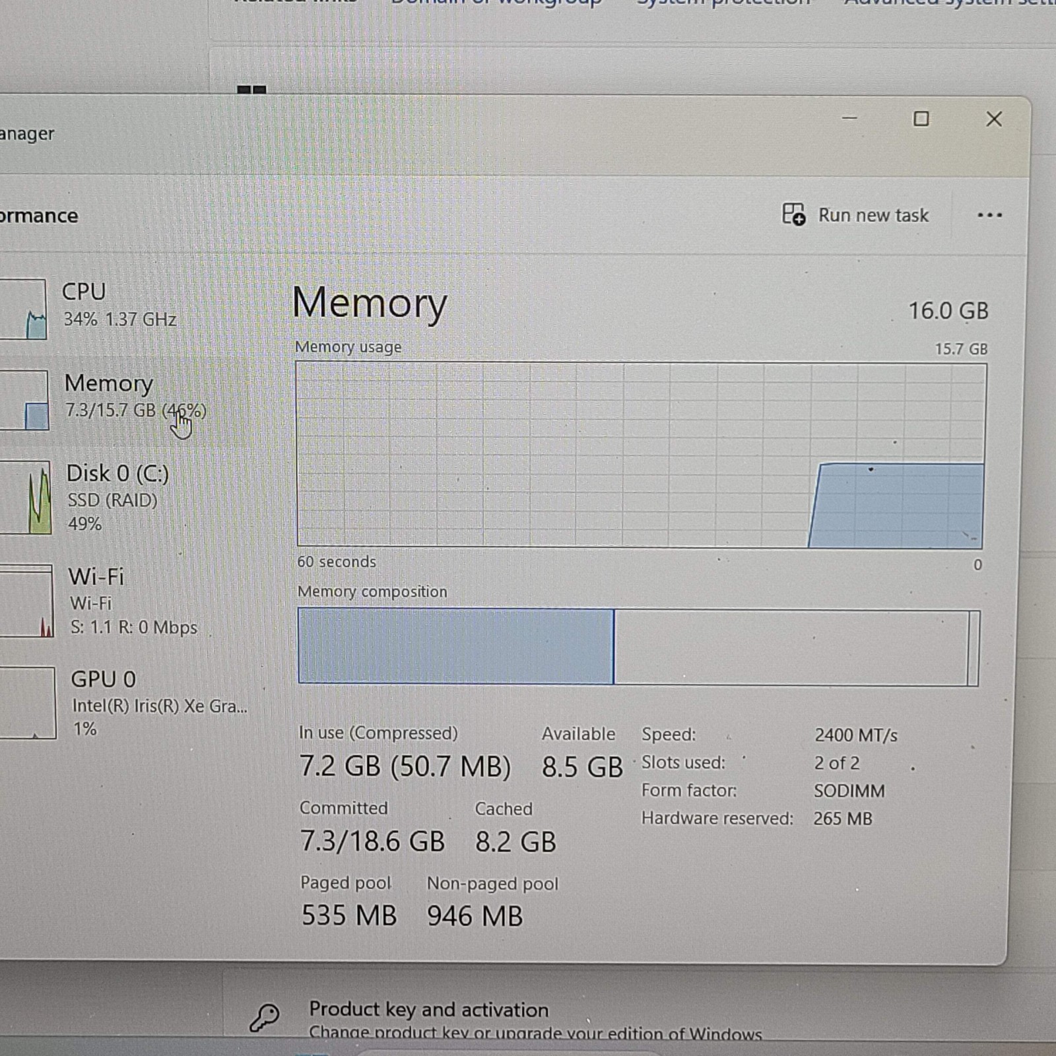
Task: Click the 'Intel(R) Iris(R) Xe Gra...' GPU name
Action: (x=160, y=706)
